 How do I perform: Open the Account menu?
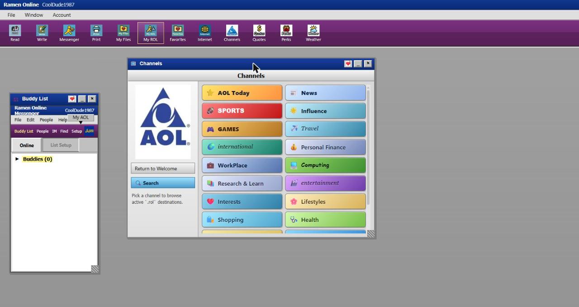[x=62, y=15]
